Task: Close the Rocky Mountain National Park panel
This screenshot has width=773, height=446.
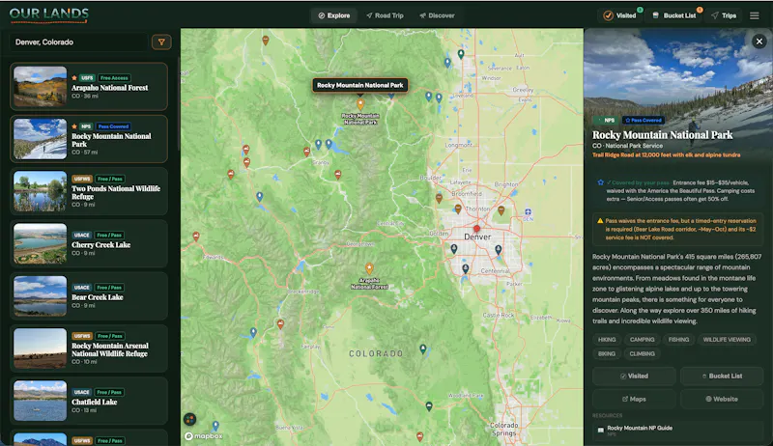Action: click(x=759, y=42)
